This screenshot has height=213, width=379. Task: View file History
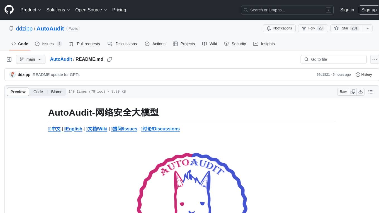coord(364,75)
